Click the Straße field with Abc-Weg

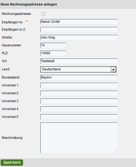[79, 38]
